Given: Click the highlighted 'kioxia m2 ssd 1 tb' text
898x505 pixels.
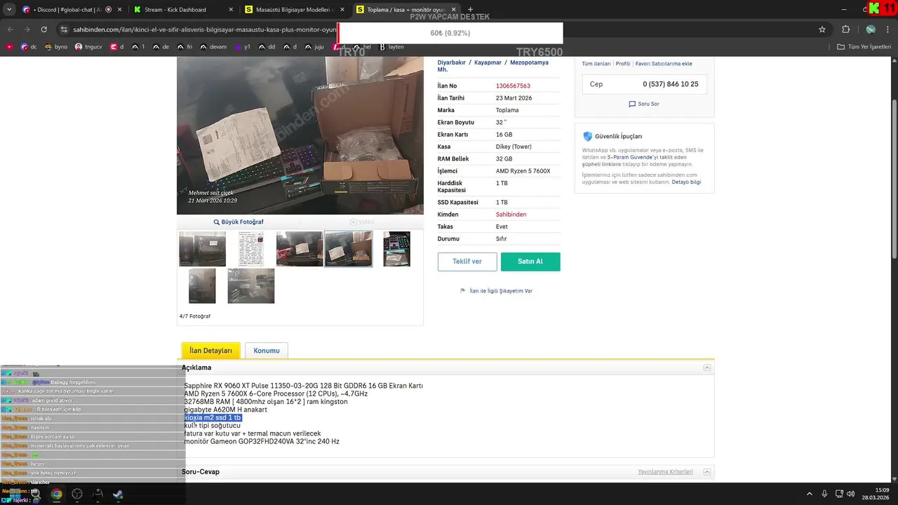Looking at the screenshot, I should tap(213, 418).
